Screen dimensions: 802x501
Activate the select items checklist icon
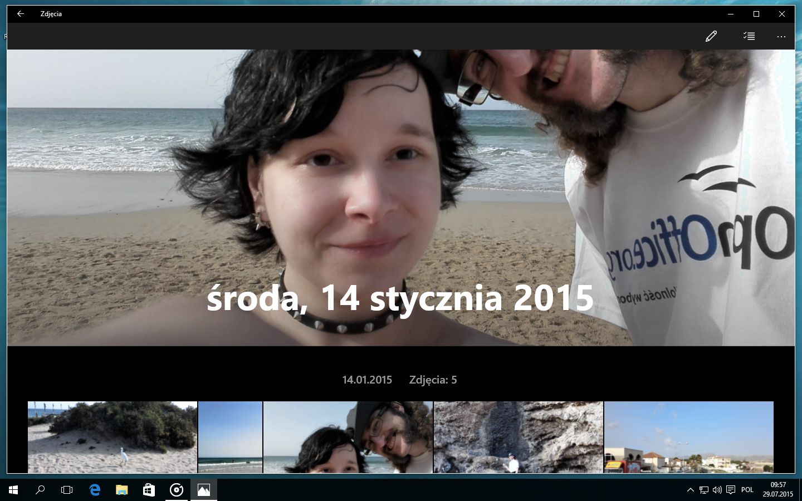tap(749, 36)
